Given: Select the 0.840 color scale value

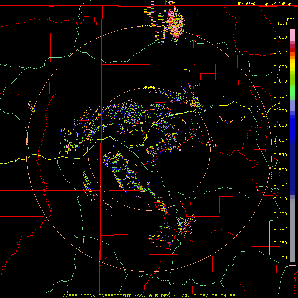Looking at the screenshot, I should coord(280,81).
